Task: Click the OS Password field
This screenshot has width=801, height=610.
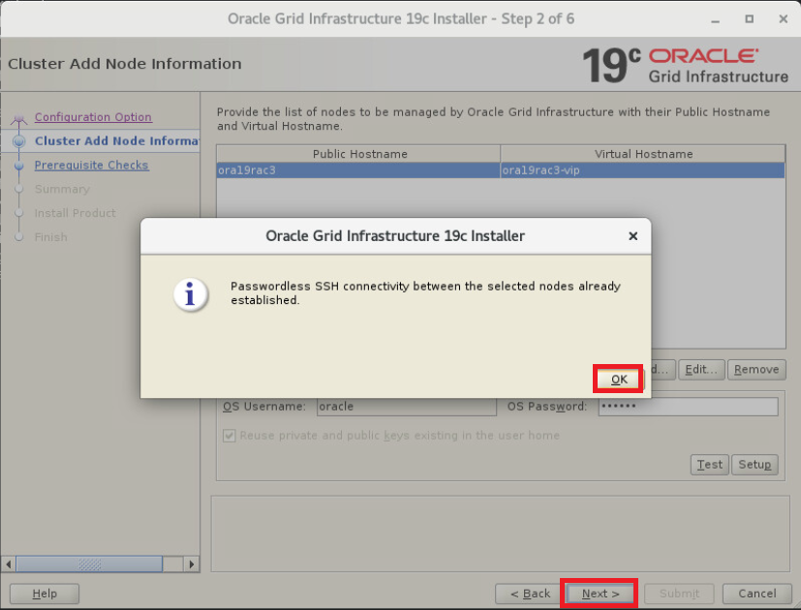Action: coord(688,407)
